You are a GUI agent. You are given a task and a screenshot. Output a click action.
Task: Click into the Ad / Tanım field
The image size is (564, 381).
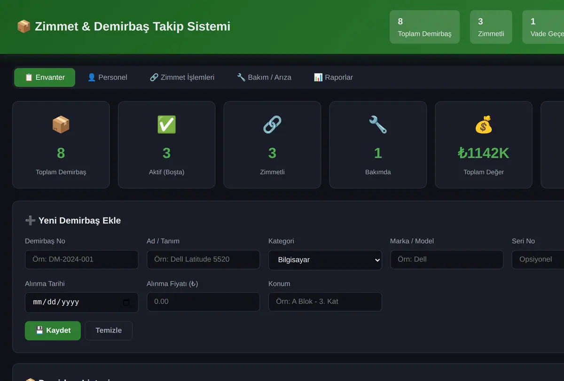click(204, 259)
